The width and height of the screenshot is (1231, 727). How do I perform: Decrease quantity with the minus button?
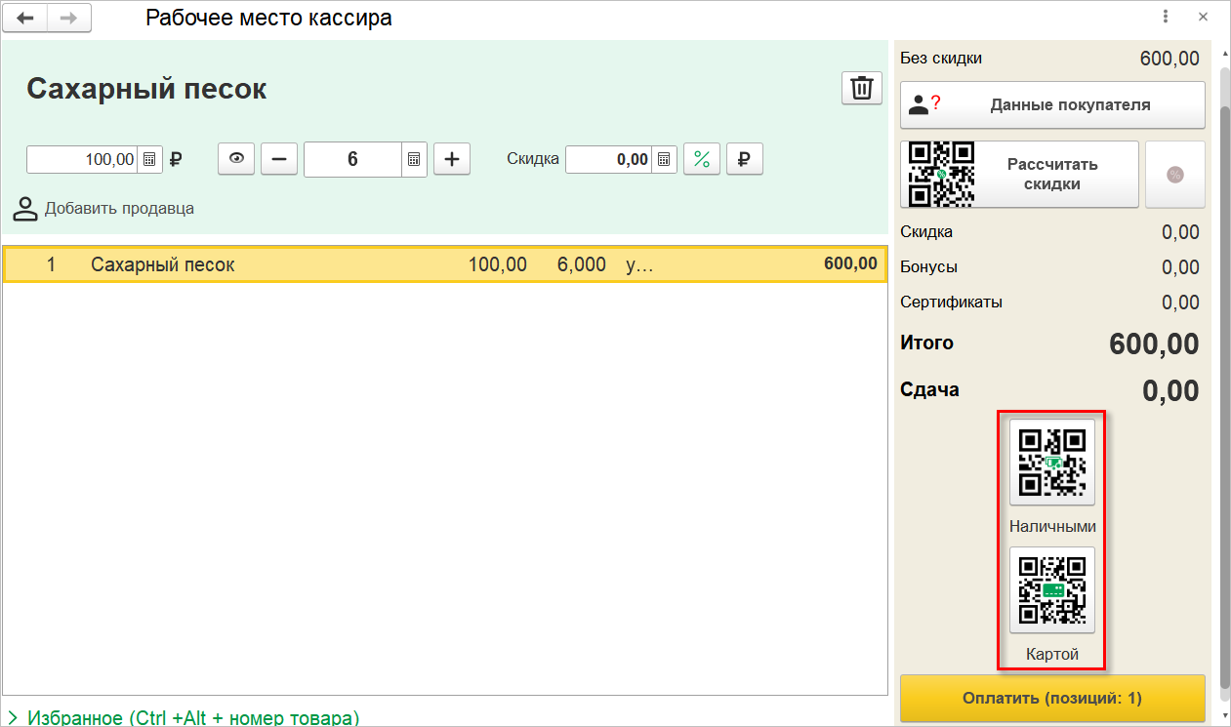point(279,159)
